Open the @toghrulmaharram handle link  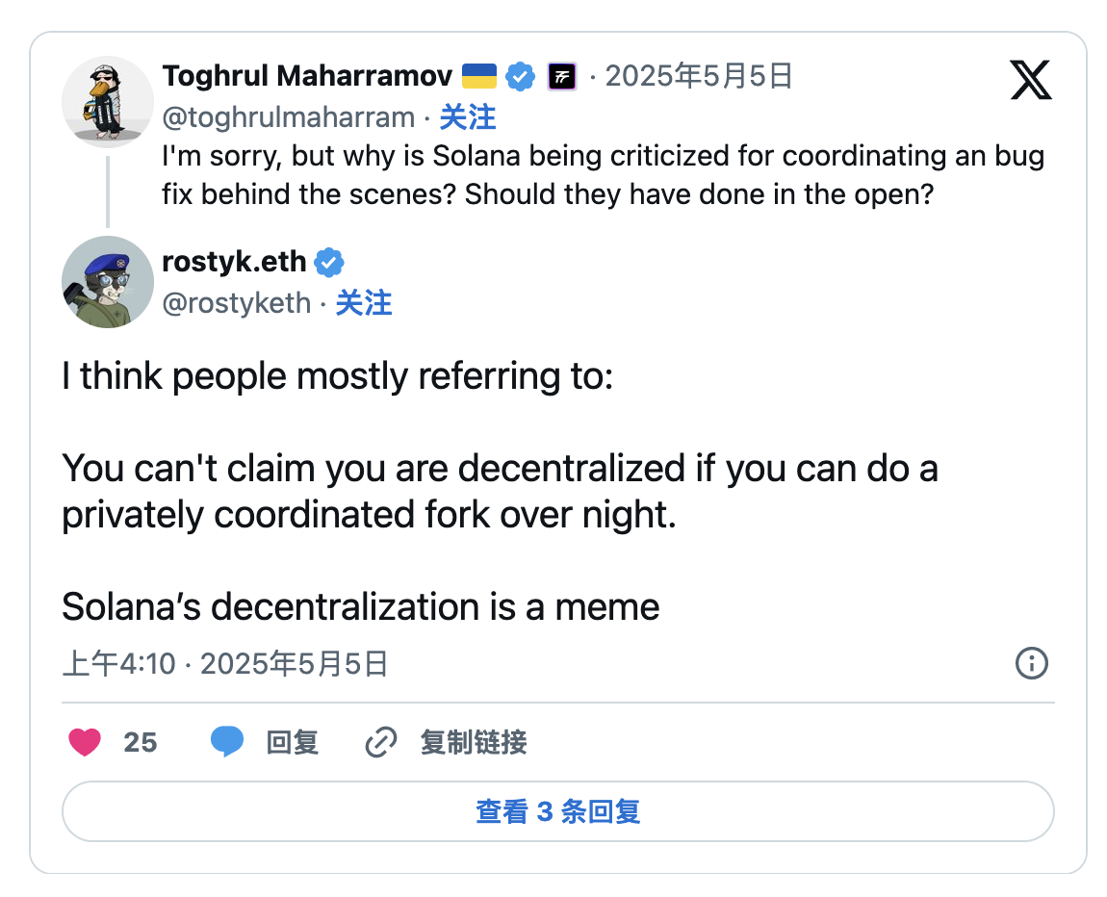coord(289,117)
